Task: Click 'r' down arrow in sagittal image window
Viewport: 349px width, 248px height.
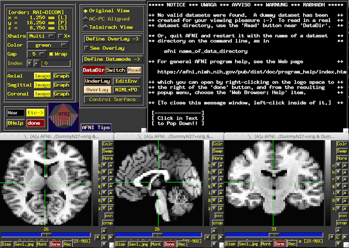Action: (214, 179)
